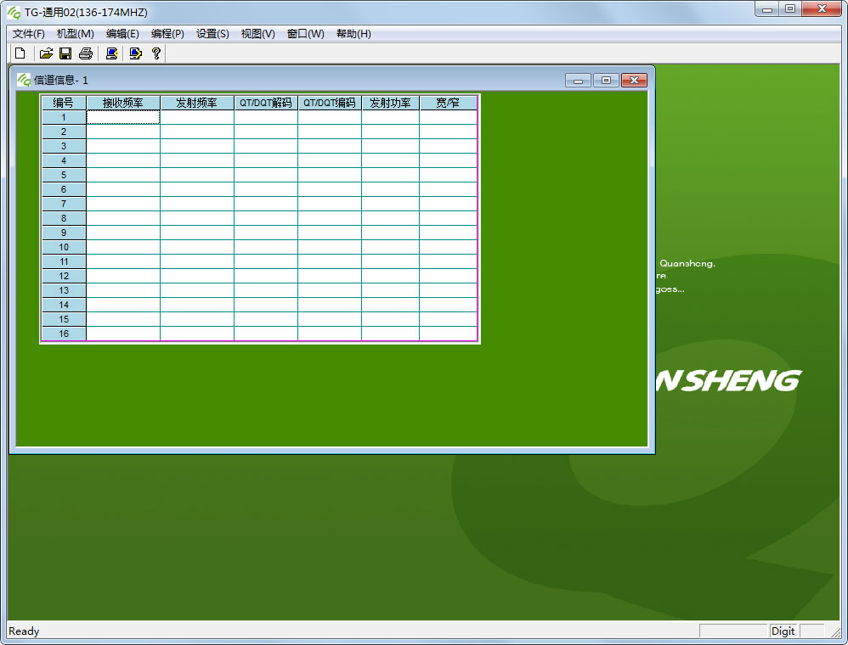The width and height of the screenshot is (848, 645).
Task: Click the New file toolbar icon
Action: point(20,53)
